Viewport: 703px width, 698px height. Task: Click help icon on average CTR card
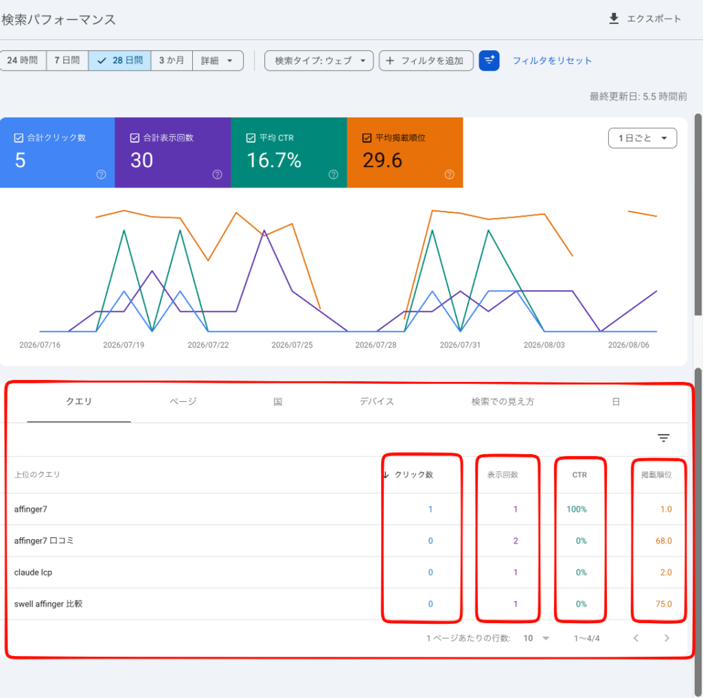[x=333, y=174]
